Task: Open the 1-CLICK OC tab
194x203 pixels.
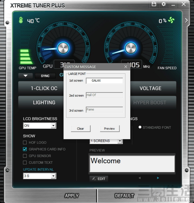Action: [x=41, y=88]
